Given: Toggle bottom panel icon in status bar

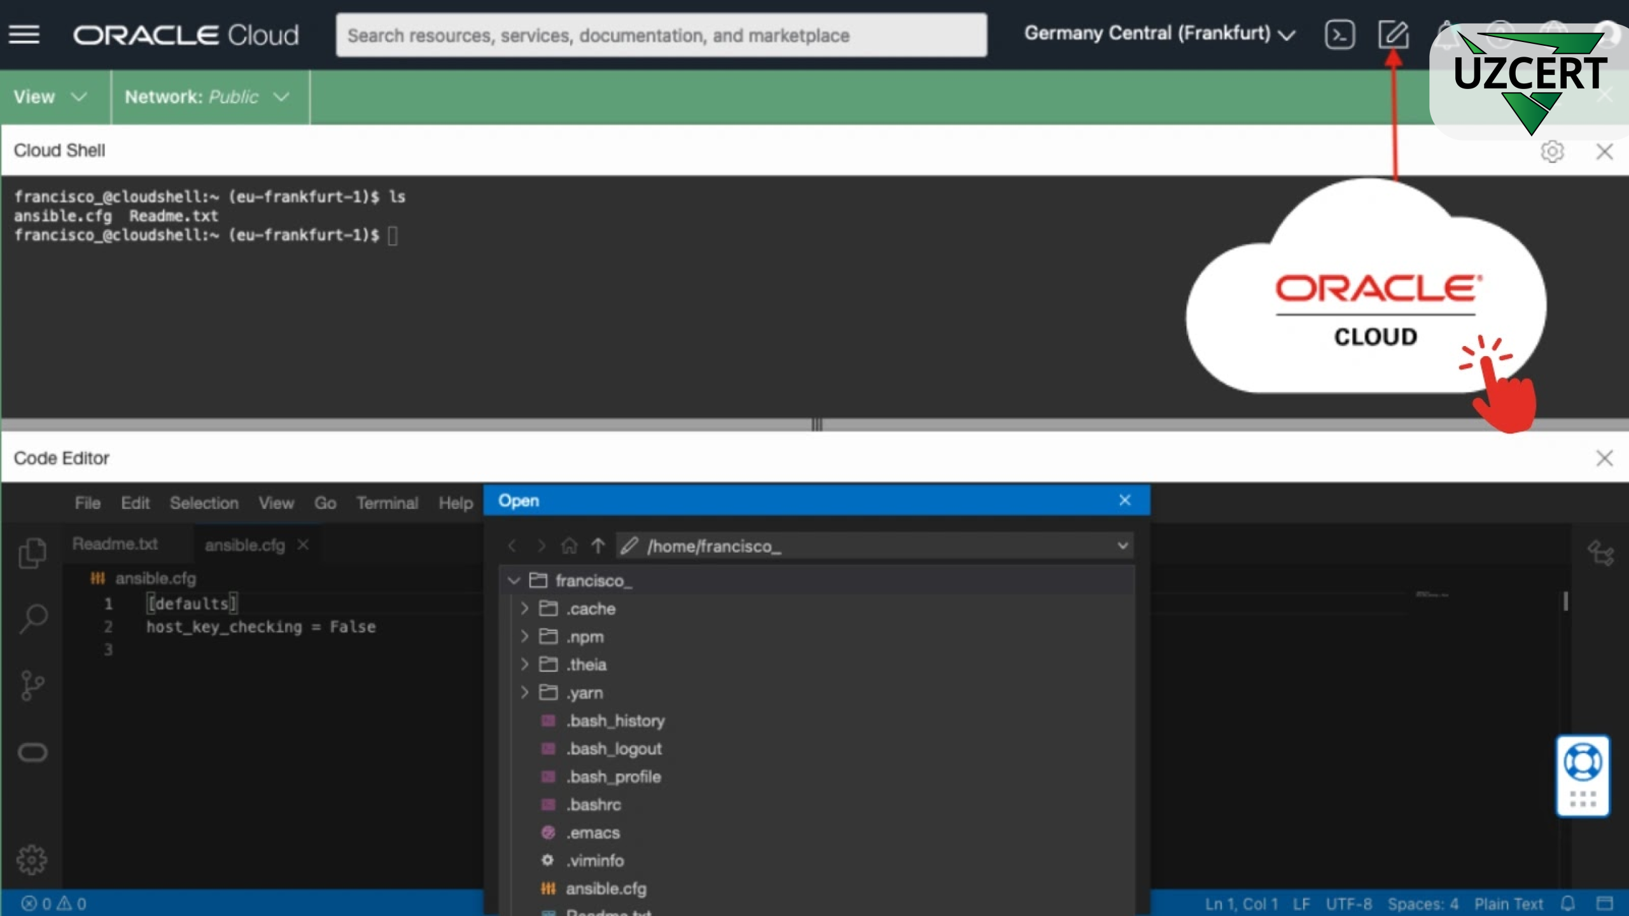Looking at the screenshot, I should coord(1604,903).
